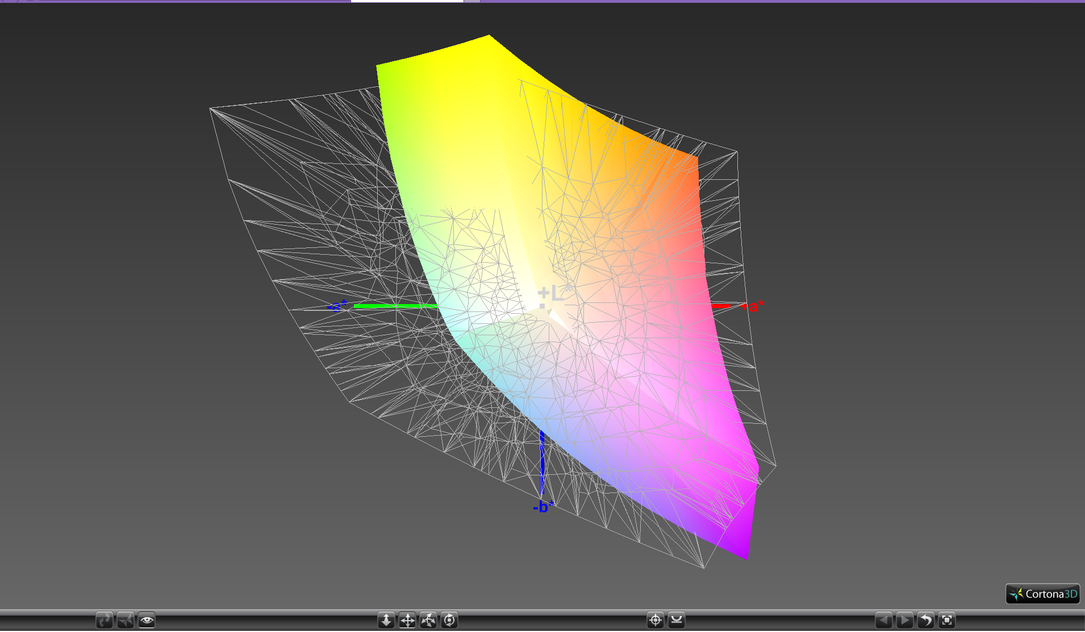
Task: Select the Fly navigation mode icon
Action: 126,620
